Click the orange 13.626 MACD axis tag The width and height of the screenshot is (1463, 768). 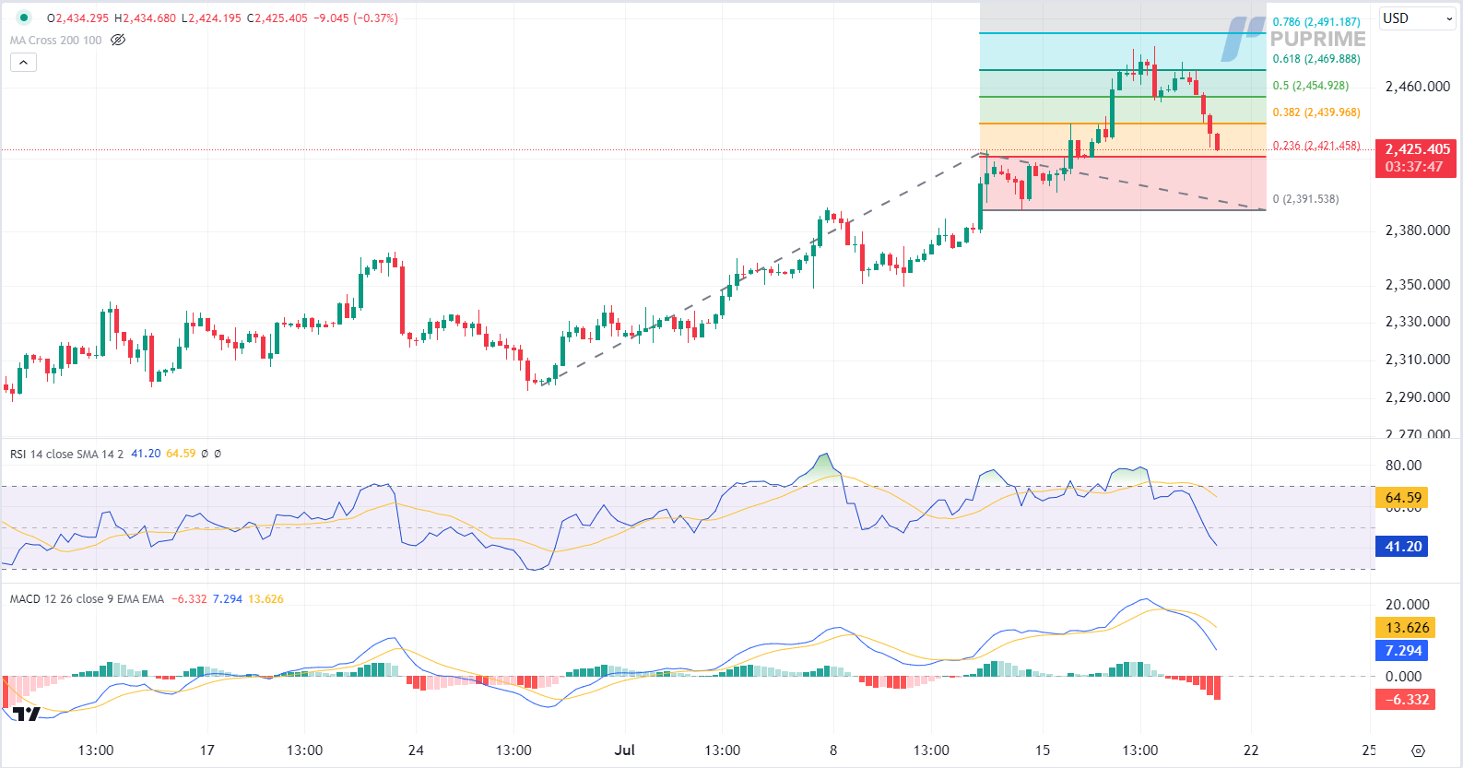[1406, 628]
